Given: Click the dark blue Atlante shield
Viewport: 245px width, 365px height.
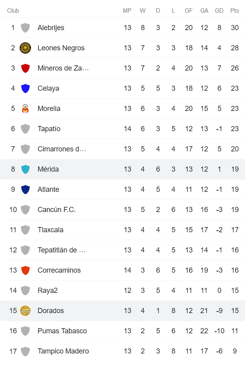Looking at the screenshot, I should 25,189.
